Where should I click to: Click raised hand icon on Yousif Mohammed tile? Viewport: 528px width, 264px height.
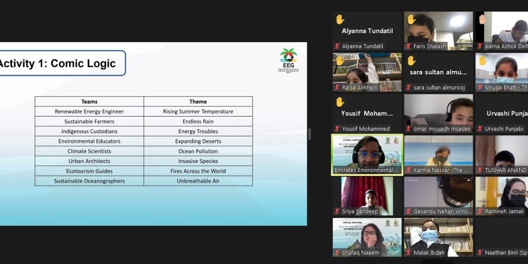click(340, 102)
